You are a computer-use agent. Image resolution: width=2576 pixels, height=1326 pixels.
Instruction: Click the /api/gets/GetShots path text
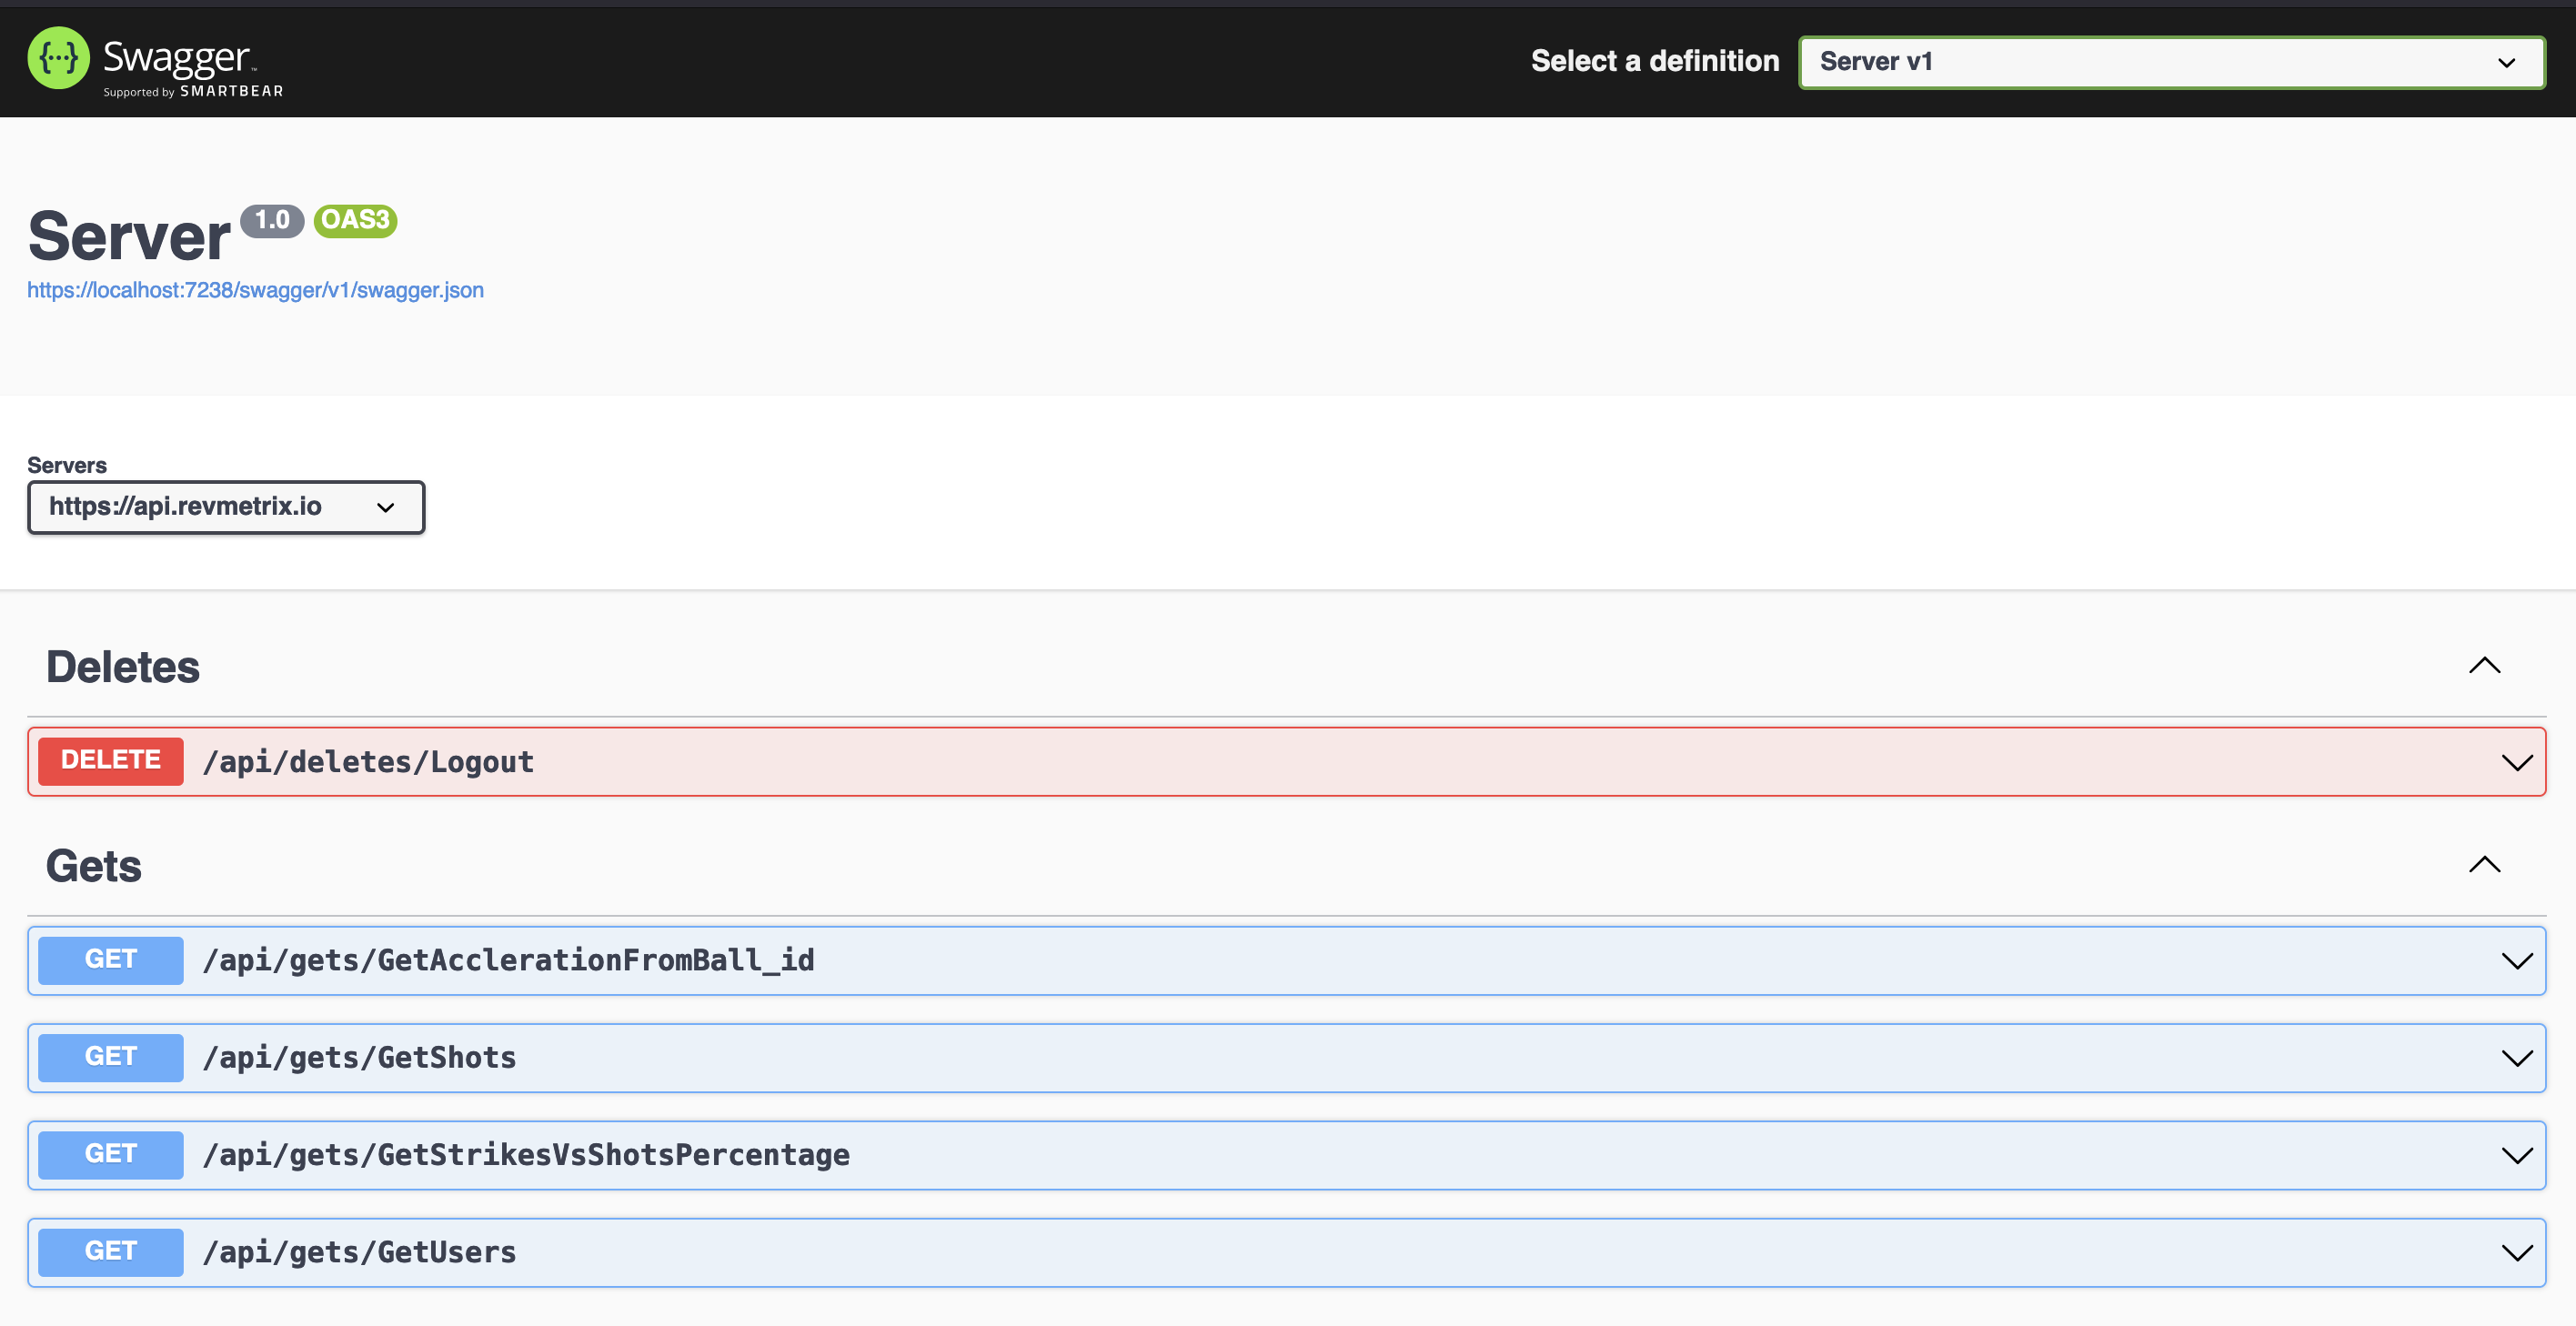click(360, 1058)
